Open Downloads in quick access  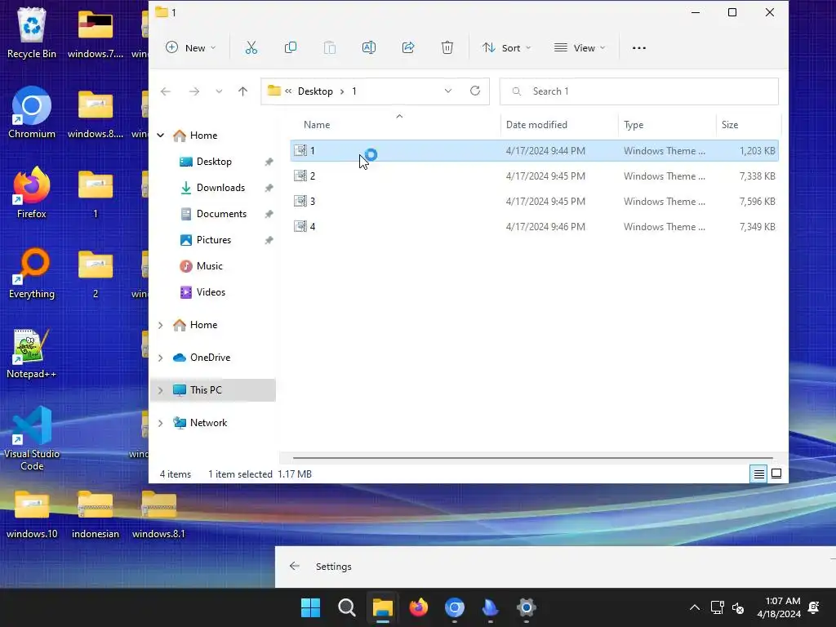pos(220,188)
